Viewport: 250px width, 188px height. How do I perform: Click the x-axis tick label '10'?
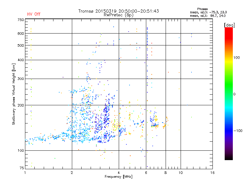(181, 173)
